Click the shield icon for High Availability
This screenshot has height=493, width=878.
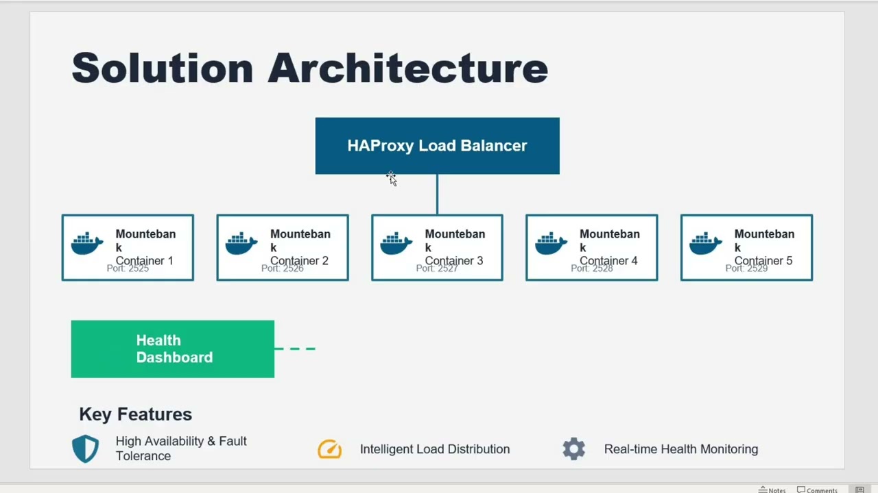(86, 449)
